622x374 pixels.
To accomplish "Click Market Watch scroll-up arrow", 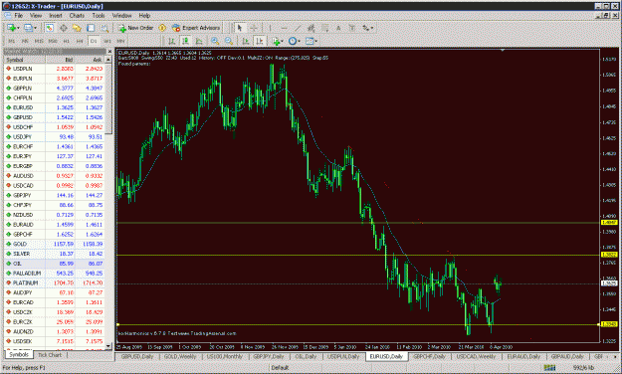I will (108, 60).
